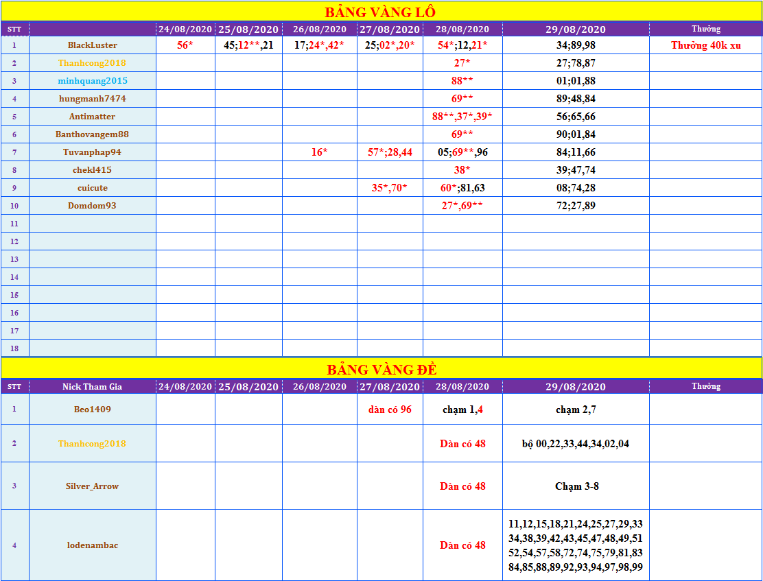Select the Silver_Arrow name cell

pos(93,486)
